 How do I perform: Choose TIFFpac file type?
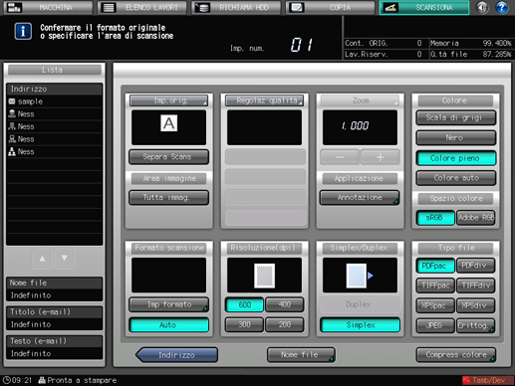point(435,286)
